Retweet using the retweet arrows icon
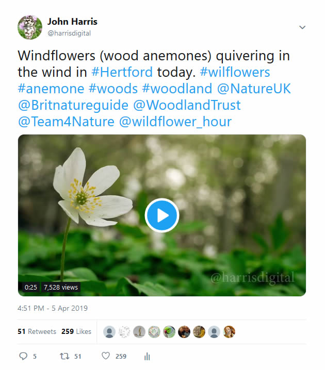 (x=64, y=356)
